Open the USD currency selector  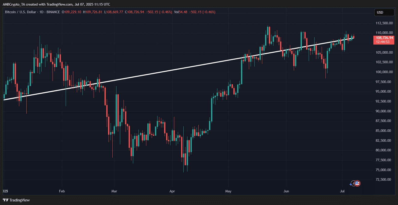(384, 12)
